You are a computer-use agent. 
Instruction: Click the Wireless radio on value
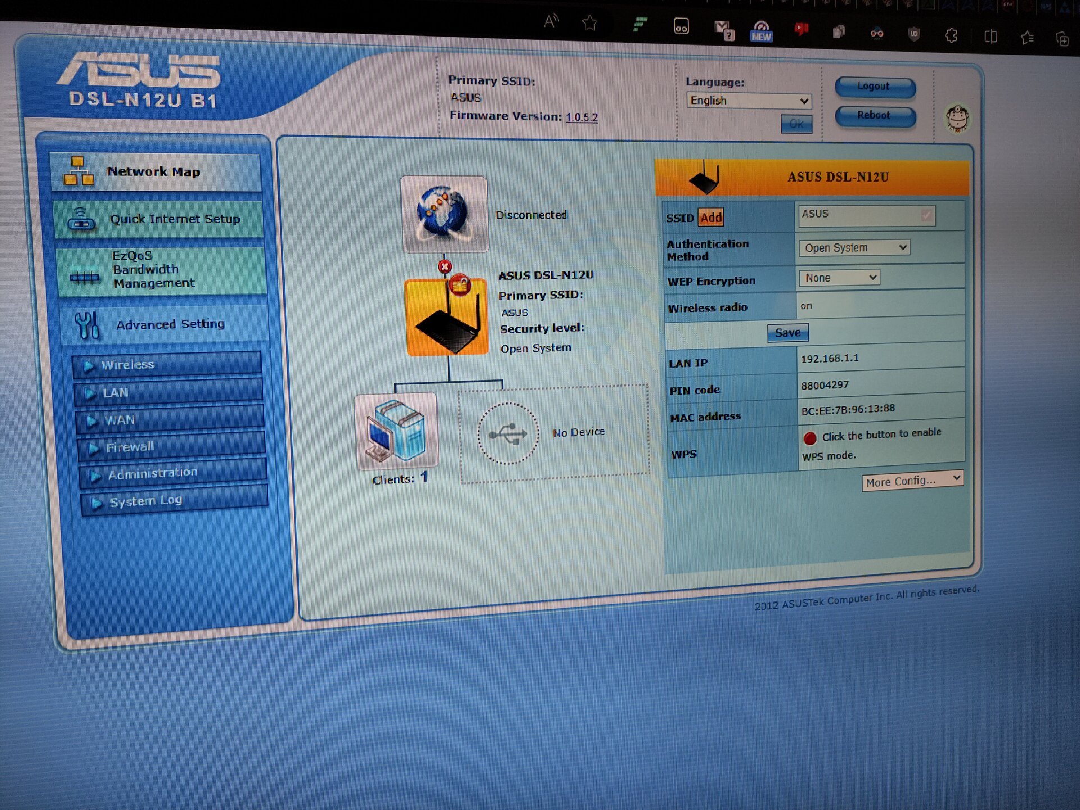pos(806,306)
